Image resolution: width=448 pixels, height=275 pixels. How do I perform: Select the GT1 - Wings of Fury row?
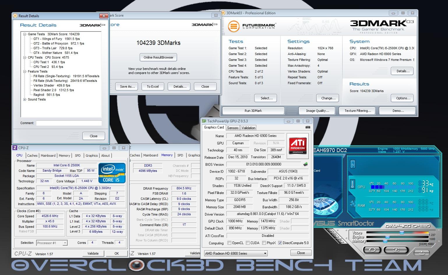(x=57, y=39)
